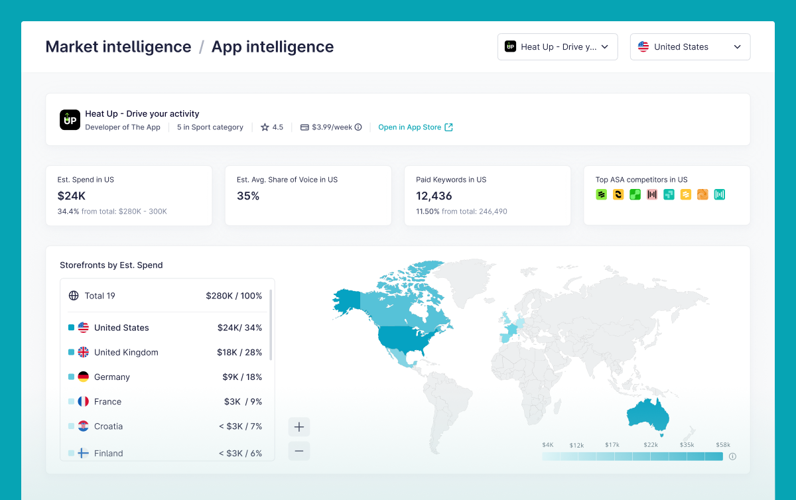The width and height of the screenshot is (796, 500).
Task: Zoom out of the map with minus button
Action: [x=299, y=451]
